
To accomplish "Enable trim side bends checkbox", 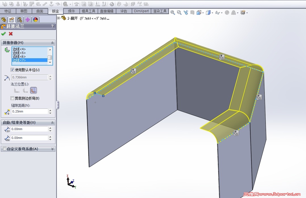I will coord(12,98).
